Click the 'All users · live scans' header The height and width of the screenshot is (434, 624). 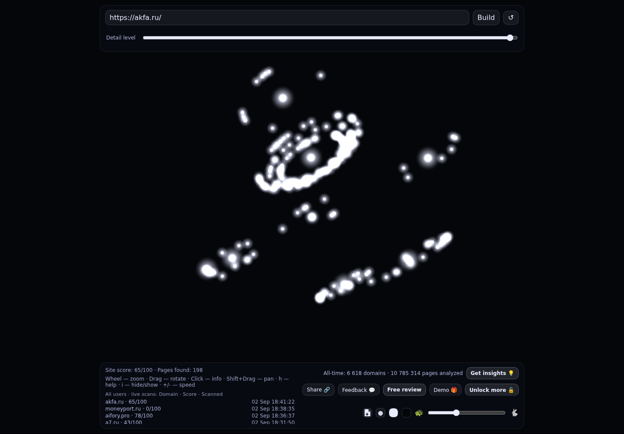(x=164, y=394)
